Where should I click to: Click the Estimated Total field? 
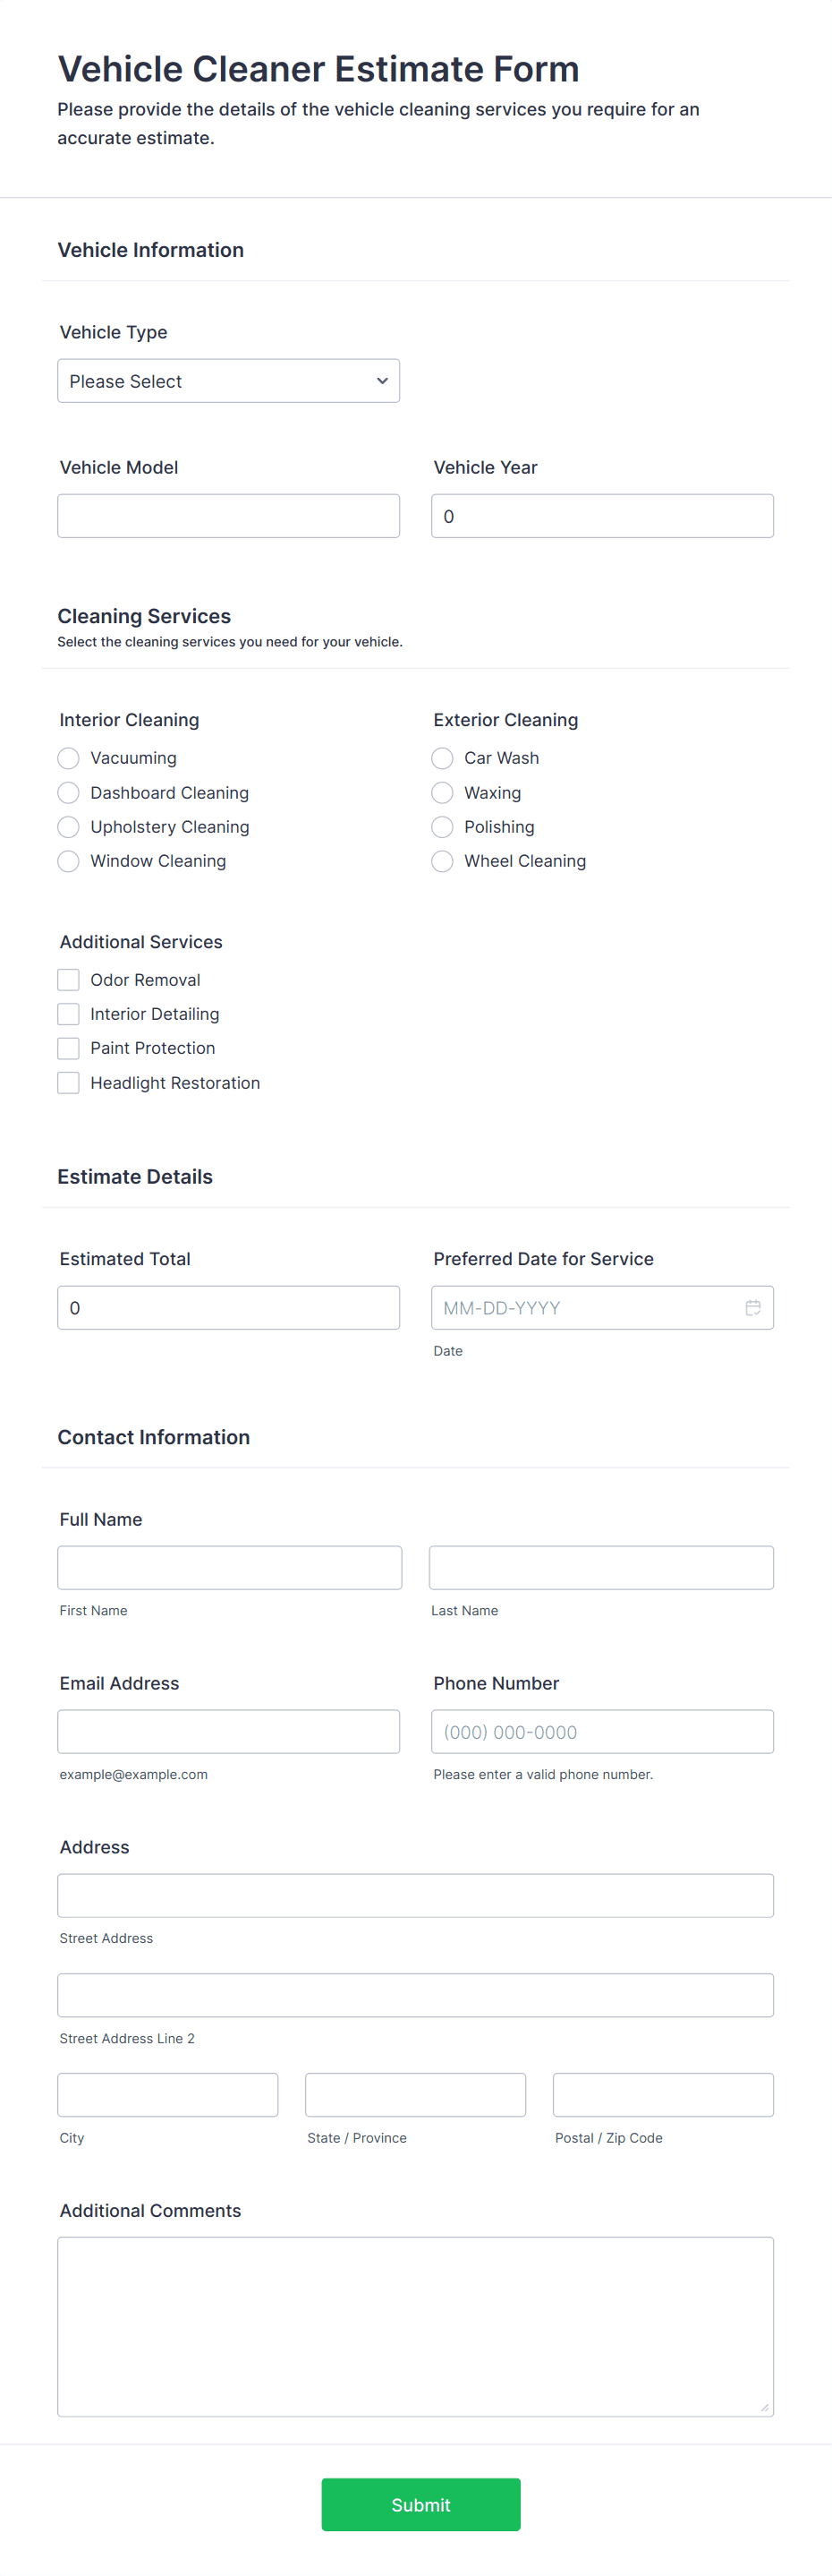pyautogui.click(x=229, y=1307)
